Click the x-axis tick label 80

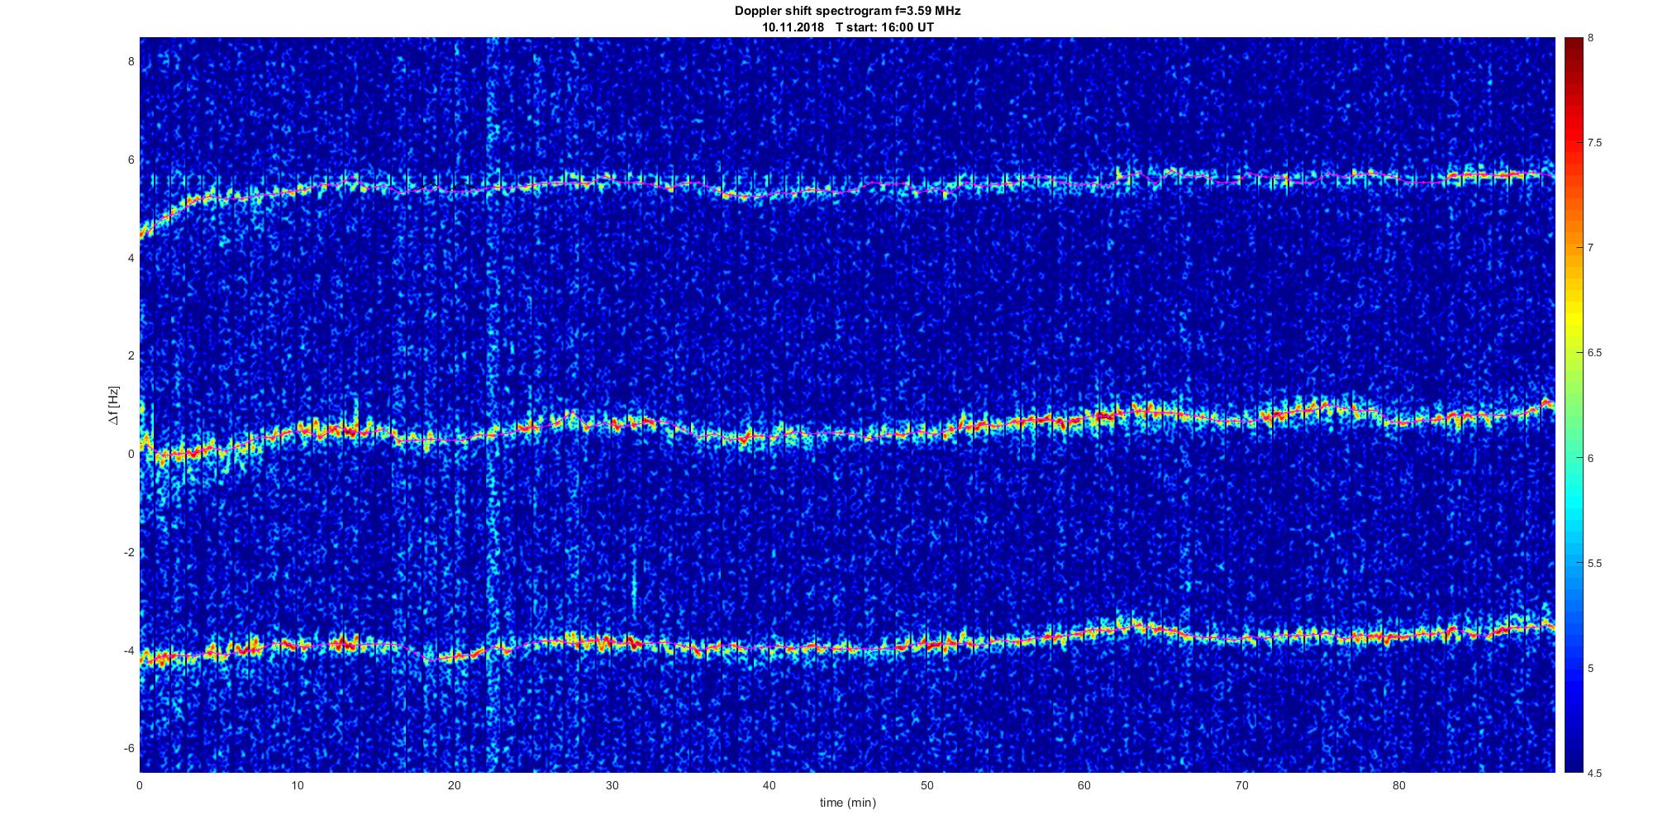click(1399, 785)
